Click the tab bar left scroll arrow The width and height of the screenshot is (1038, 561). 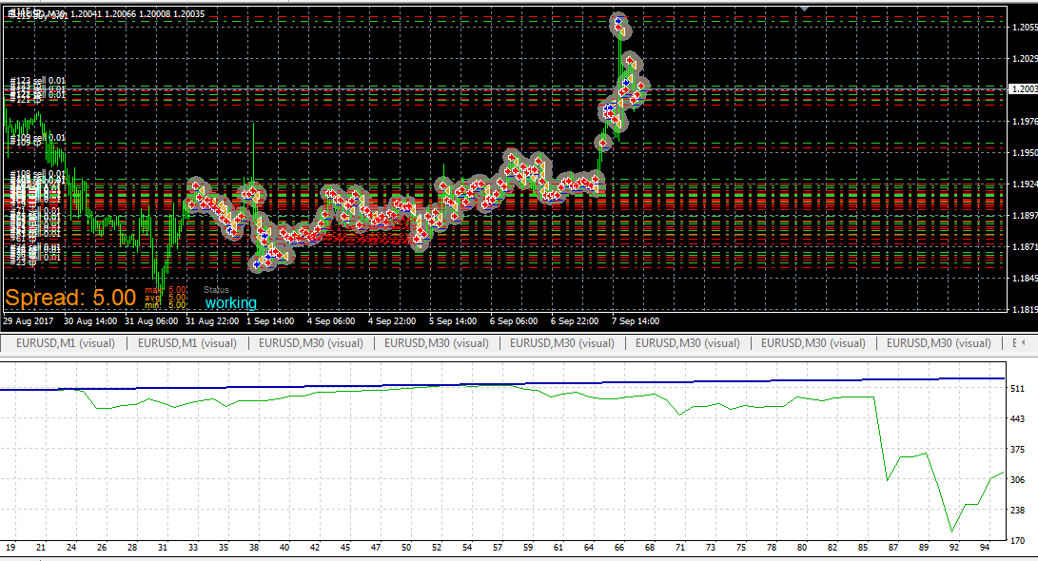pyautogui.click(x=1024, y=342)
